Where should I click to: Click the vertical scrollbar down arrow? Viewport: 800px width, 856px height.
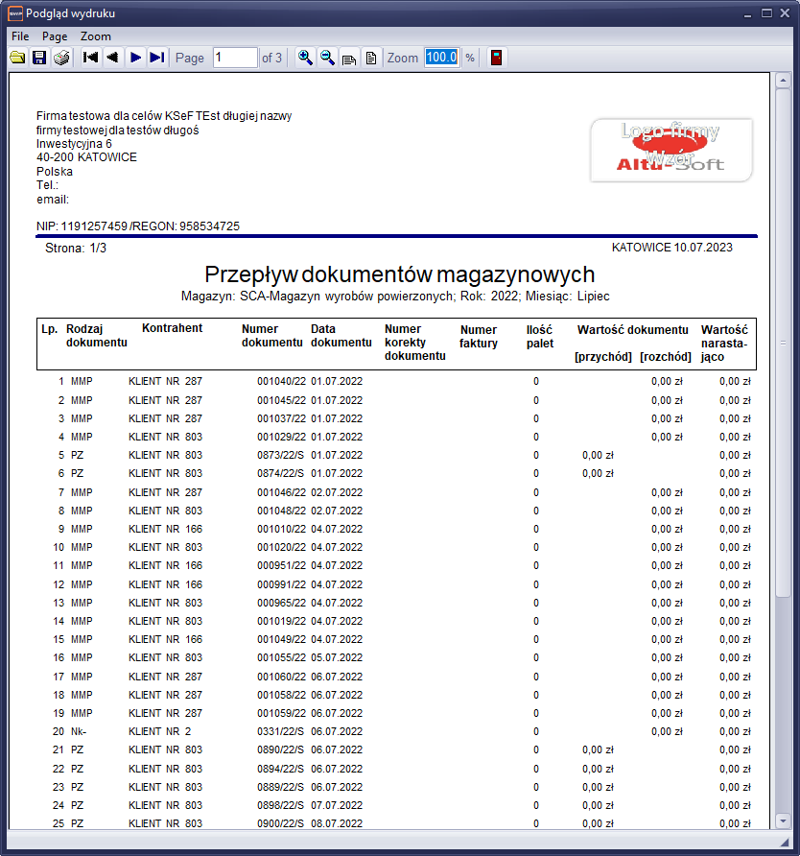coord(783,822)
